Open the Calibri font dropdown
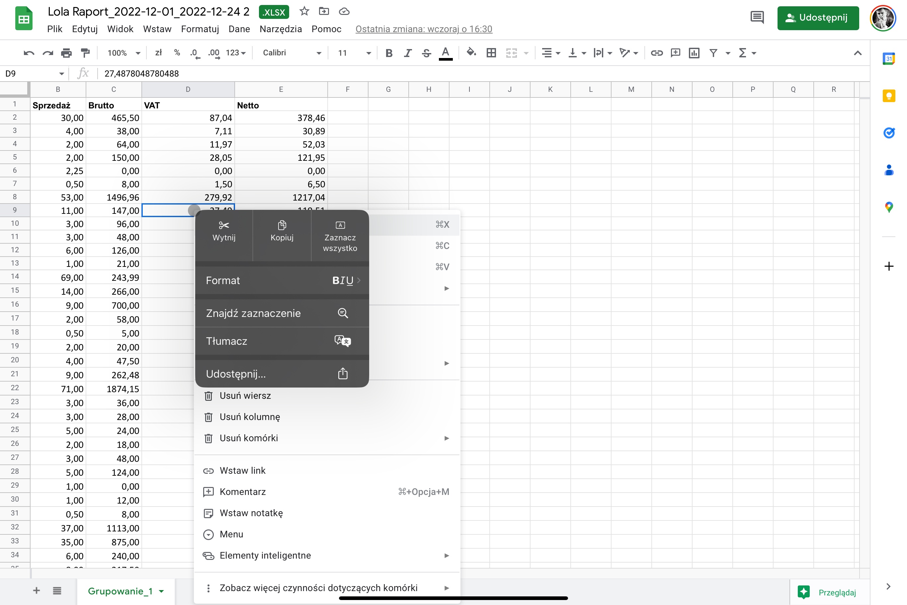Viewport: 907px width, 605px height. (291, 53)
